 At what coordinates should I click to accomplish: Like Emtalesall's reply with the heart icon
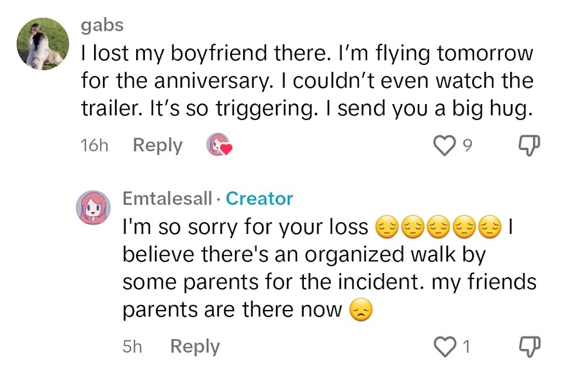click(x=444, y=347)
